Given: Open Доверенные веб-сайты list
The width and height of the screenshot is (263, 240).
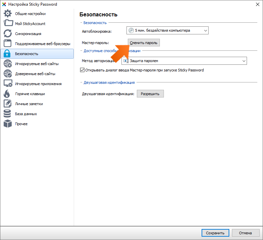Looking at the screenshot, I should point(35,74).
